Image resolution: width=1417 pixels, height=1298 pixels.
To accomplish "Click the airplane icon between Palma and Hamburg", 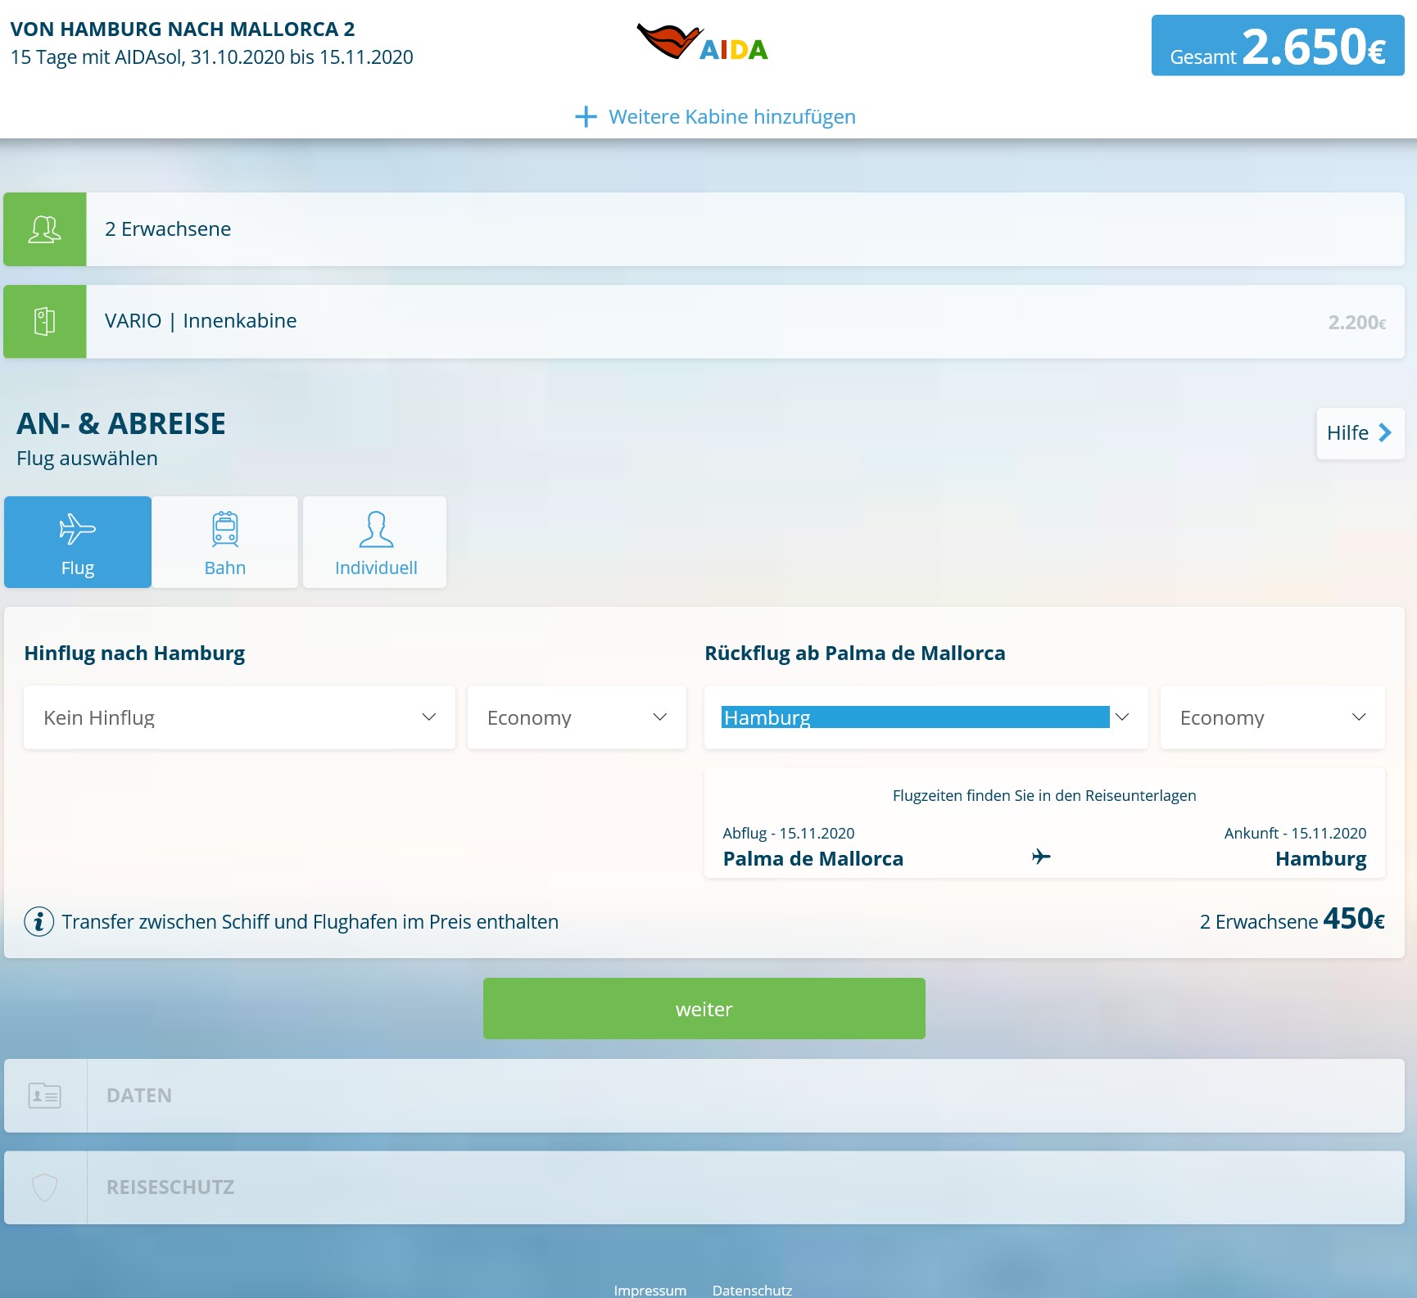I will (x=1041, y=857).
